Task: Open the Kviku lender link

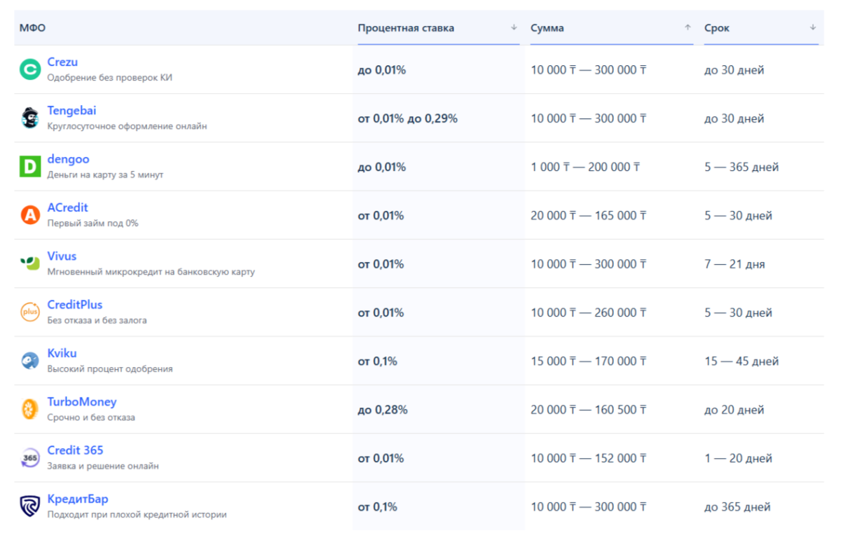Action: click(62, 353)
